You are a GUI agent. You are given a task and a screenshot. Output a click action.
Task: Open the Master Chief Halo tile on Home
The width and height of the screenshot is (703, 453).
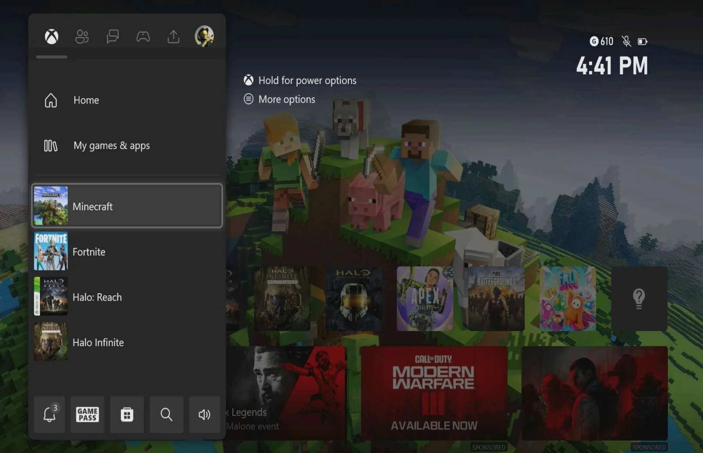(354, 299)
